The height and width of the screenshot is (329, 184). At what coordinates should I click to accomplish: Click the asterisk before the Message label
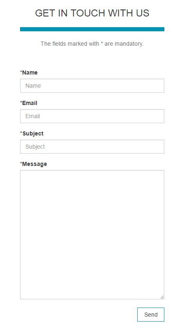pos(21,163)
